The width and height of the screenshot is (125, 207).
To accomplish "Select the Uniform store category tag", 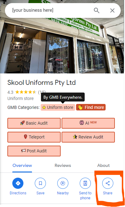I will [x=58, y=107].
